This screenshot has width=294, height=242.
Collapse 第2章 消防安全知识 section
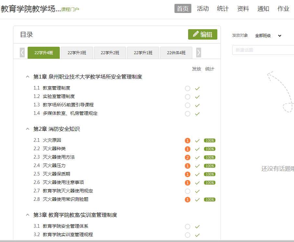tap(28, 129)
